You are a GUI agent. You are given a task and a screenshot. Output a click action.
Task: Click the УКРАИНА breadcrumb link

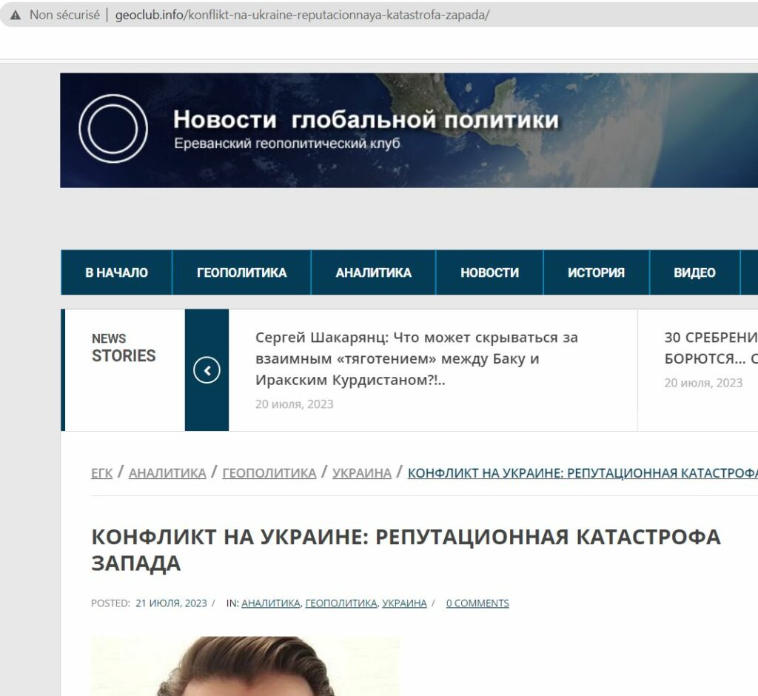coord(361,473)
